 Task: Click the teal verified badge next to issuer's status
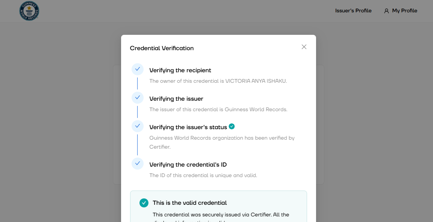pos(232,127)
